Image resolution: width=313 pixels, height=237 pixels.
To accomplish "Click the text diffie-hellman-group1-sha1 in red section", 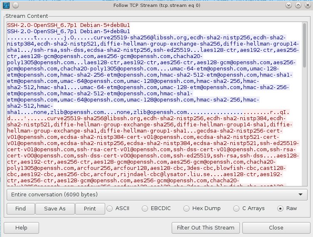I will (x=143, y=131).
